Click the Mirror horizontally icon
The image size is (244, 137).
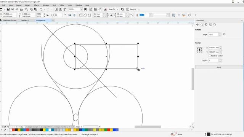point(70,15)
